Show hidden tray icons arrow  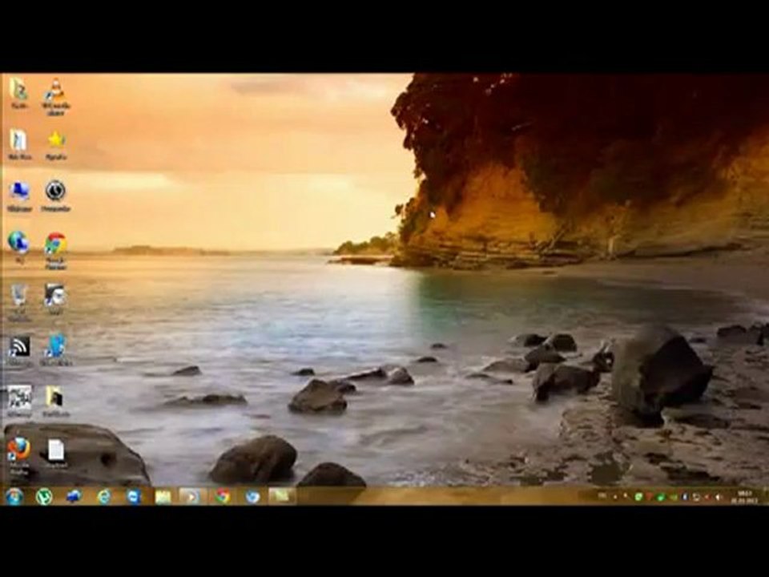(615, 497)
